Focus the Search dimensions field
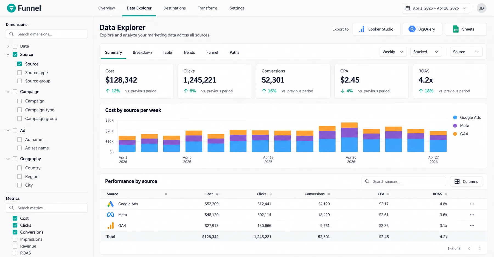The image size is (494, 257). 46,34
